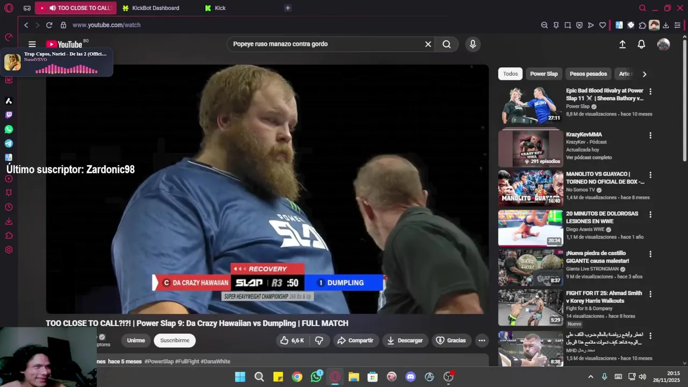Open options for 20 MINUTOS DE DOLOROSAS video
The image size is (688, 387).
click(650, 214)
